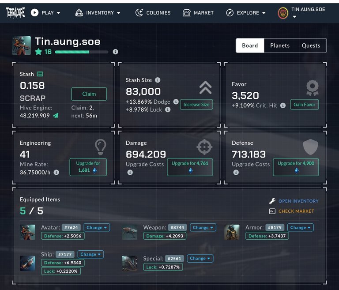Click the Damage Upgrade Costs info icon

point(130,172)
